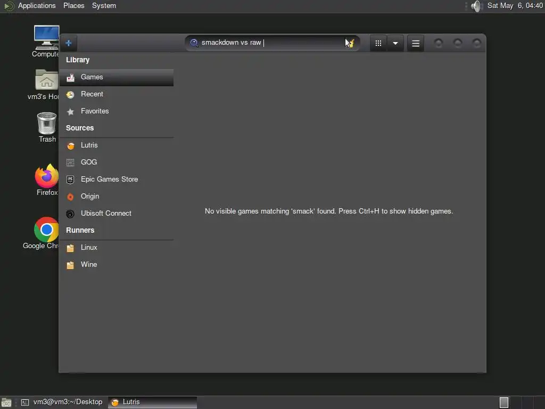Select the Lutris source
This screenshot has width=545, height=409.
coord(117,145)
